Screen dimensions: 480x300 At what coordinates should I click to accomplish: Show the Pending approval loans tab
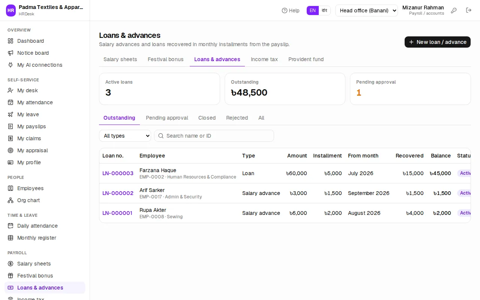pyautogui.click(x=167, y=118)
